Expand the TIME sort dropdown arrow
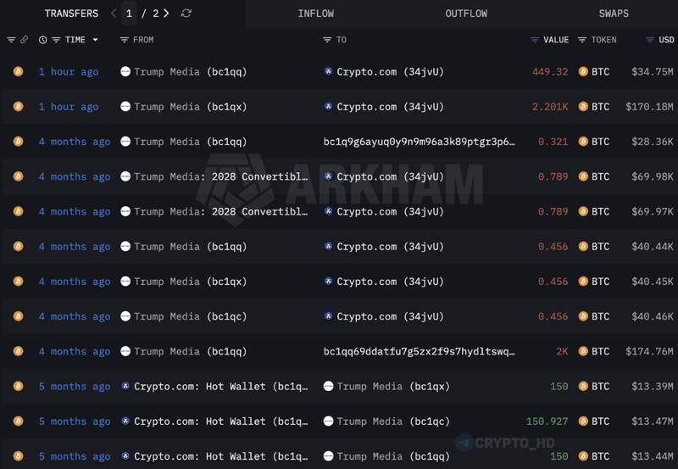Screen dimensions: 678x469 point(95,40)
